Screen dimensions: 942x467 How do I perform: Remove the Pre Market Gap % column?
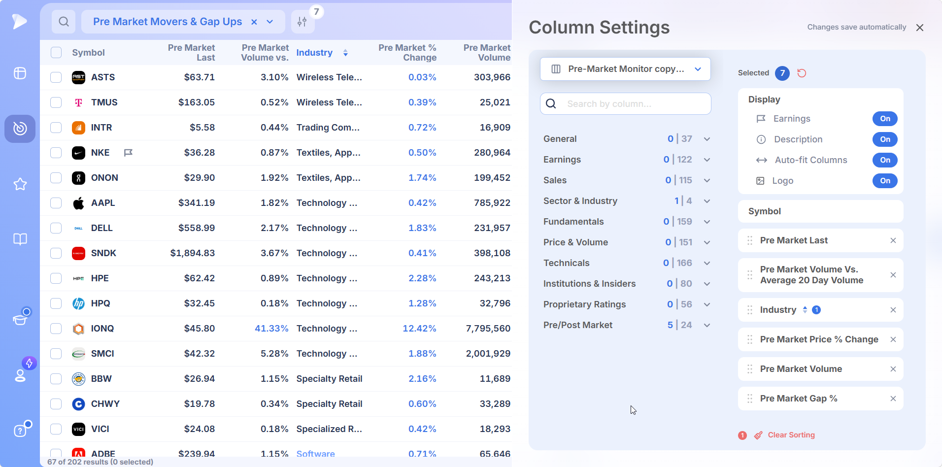[893, 399]
